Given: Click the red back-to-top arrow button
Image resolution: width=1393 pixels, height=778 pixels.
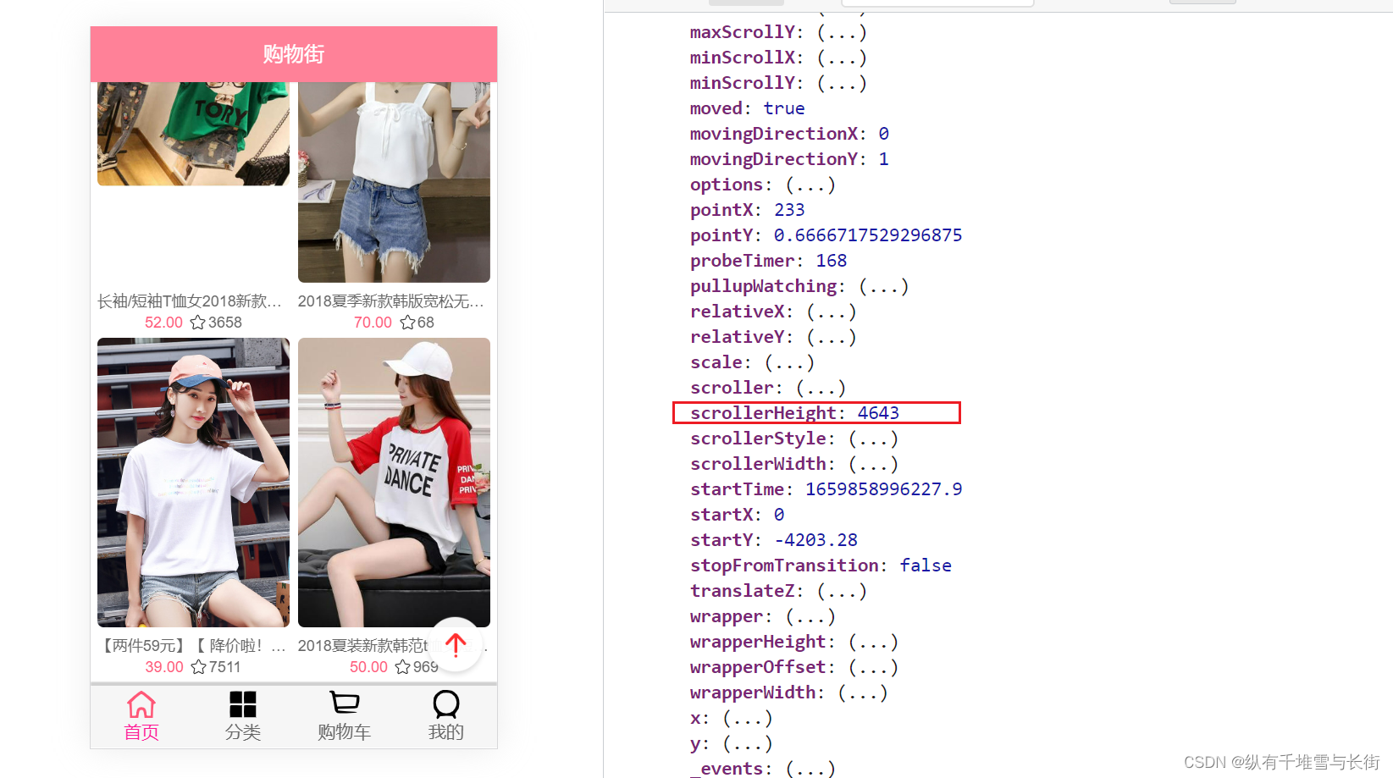Looking at the screenshot, I should pos(456,645).
